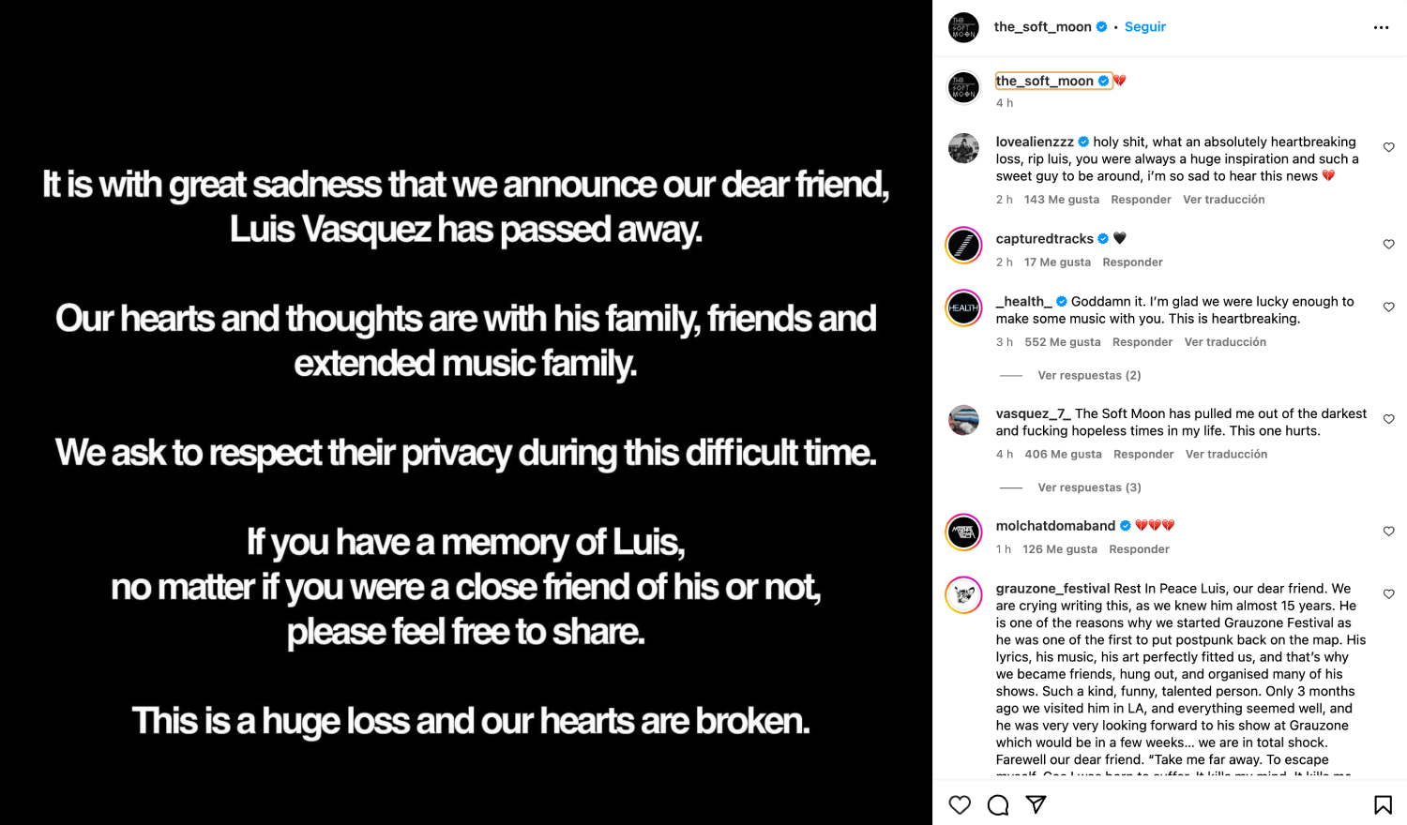The height and width of the screenshot is (825, 1407).
Task: Save post with bookmark icon
Action: coord(1383,804)
